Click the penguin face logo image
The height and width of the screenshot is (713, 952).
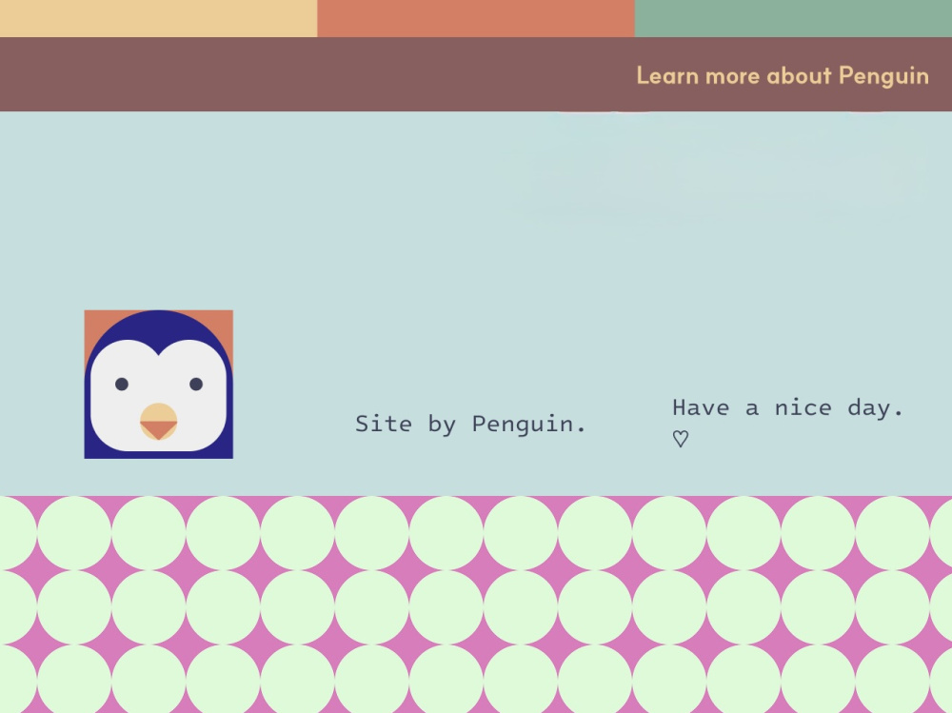coord(158,385)
